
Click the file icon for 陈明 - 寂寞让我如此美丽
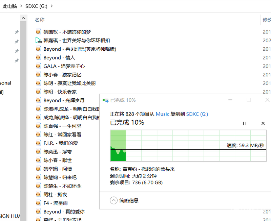coord(39,83)
